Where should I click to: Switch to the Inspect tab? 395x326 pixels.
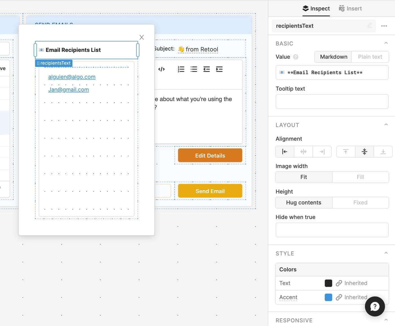pos(316,8)
